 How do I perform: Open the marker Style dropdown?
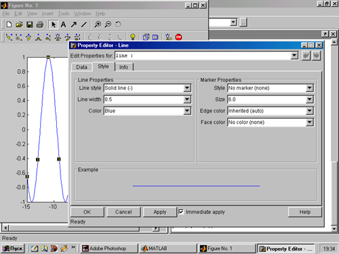click(x=309, y=88)
